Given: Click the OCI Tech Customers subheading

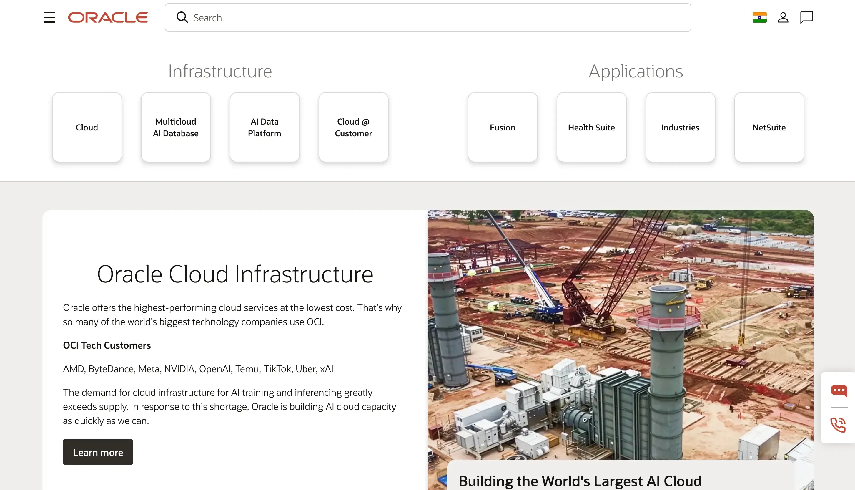Looking at the screenshot, I should (107, 345).
